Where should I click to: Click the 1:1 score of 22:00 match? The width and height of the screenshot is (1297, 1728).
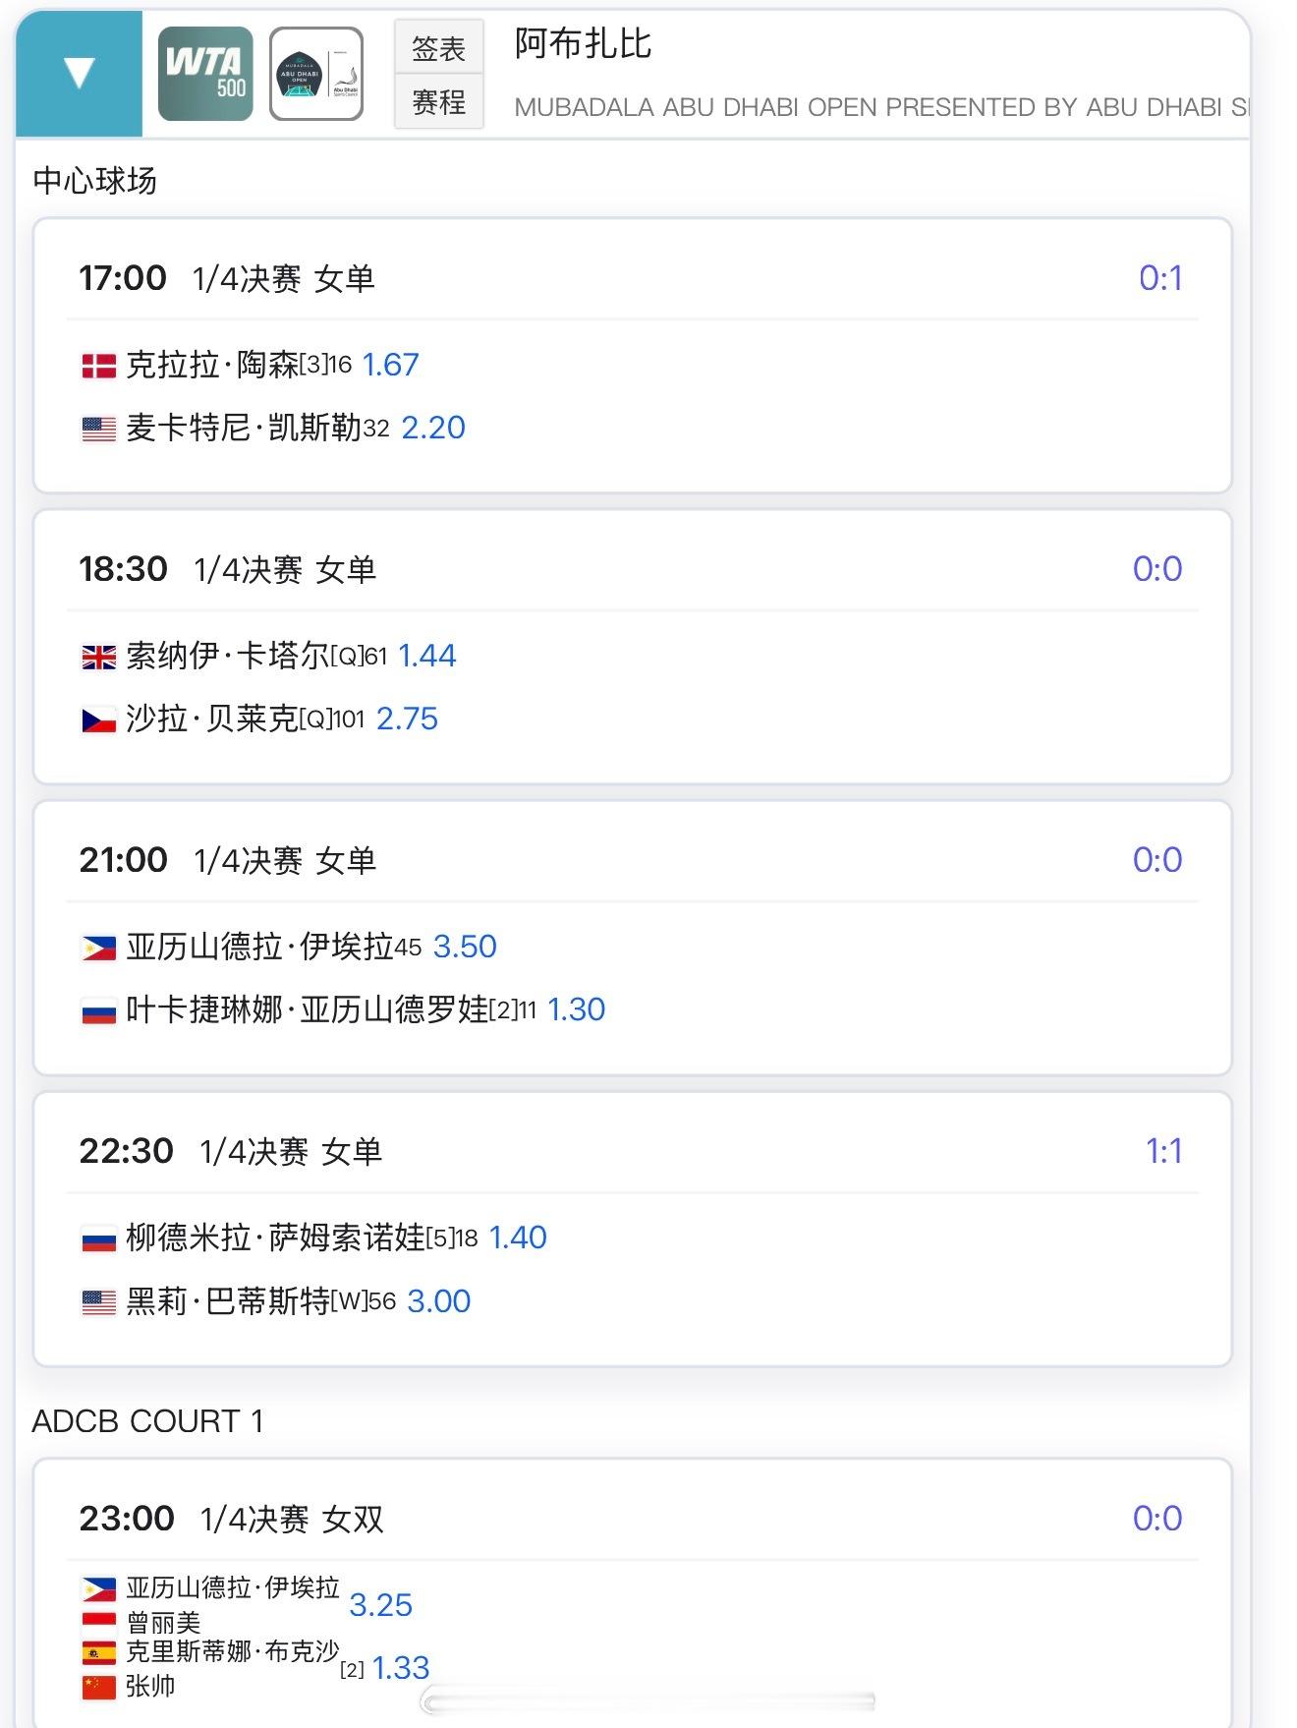1163,1151
